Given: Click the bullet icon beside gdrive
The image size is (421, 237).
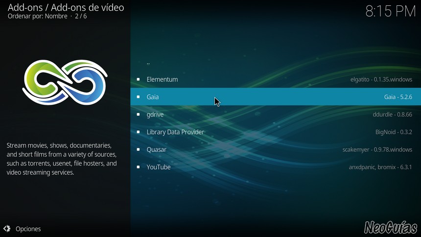Looking at the screenshot, I should (138, 114).
